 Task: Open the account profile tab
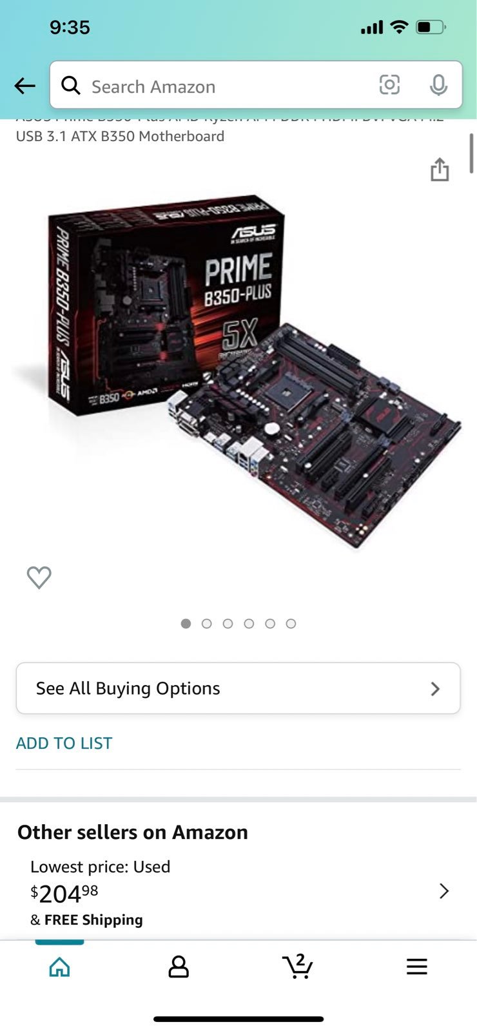click(x=179, y=967)
